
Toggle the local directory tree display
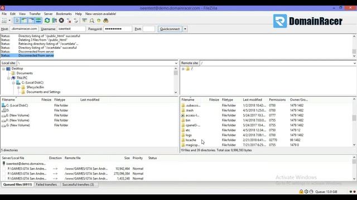(24, 21)
